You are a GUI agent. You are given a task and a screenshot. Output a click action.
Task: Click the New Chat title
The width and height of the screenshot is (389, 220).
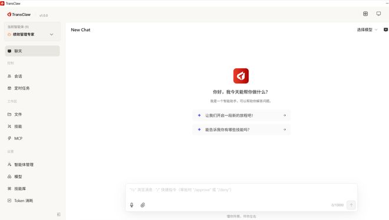(x=81, y=29)
